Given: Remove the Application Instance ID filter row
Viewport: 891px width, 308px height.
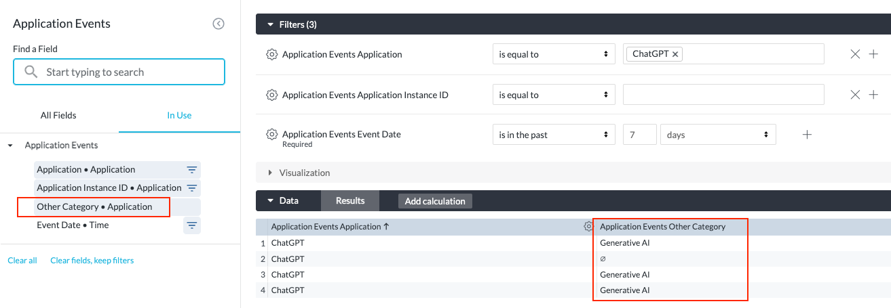Looking at the screenshot, I should (x=855, y=95).
